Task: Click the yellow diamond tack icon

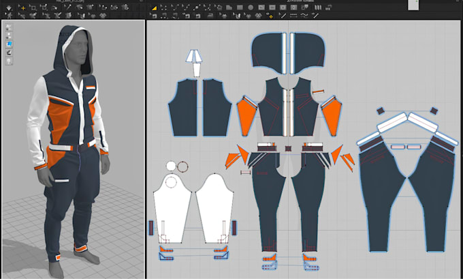Action: tap(270, 16)
